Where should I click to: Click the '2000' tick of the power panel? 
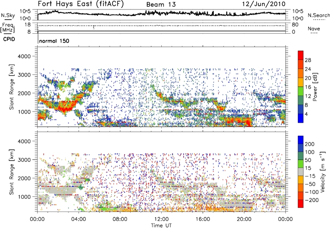[x=24, y=93]
